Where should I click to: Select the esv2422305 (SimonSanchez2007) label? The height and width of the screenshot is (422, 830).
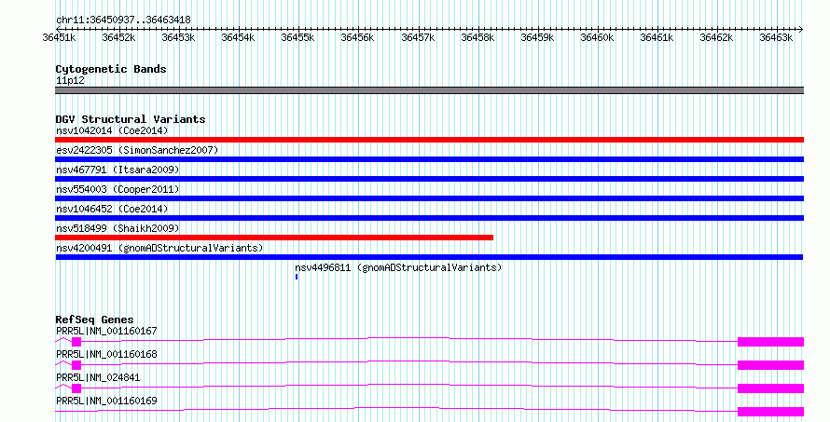click(137, 150)
